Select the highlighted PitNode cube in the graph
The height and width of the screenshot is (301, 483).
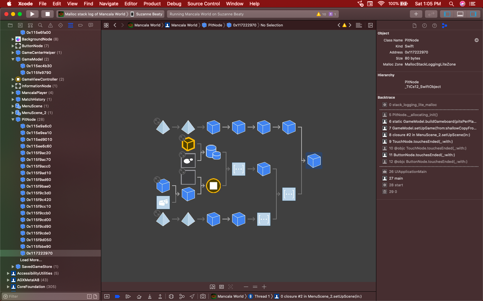pyautogui.click(x=314, y=161)
